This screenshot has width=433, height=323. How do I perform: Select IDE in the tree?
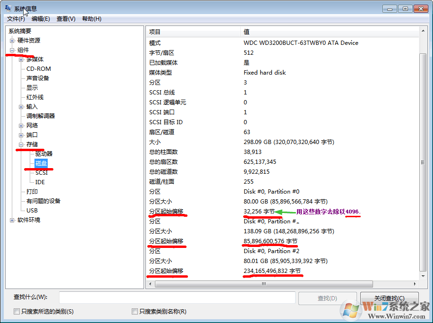coord(40,182)
